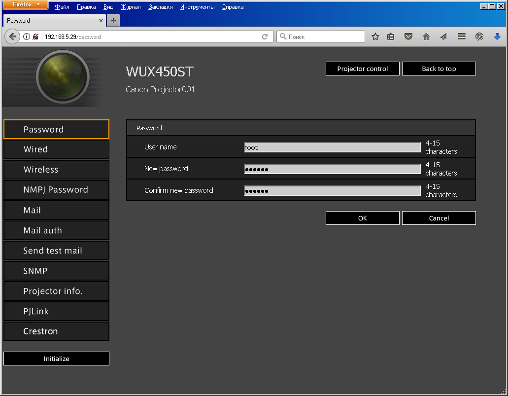Click the red blocked-plugin icon in address bar

(35, 36)
